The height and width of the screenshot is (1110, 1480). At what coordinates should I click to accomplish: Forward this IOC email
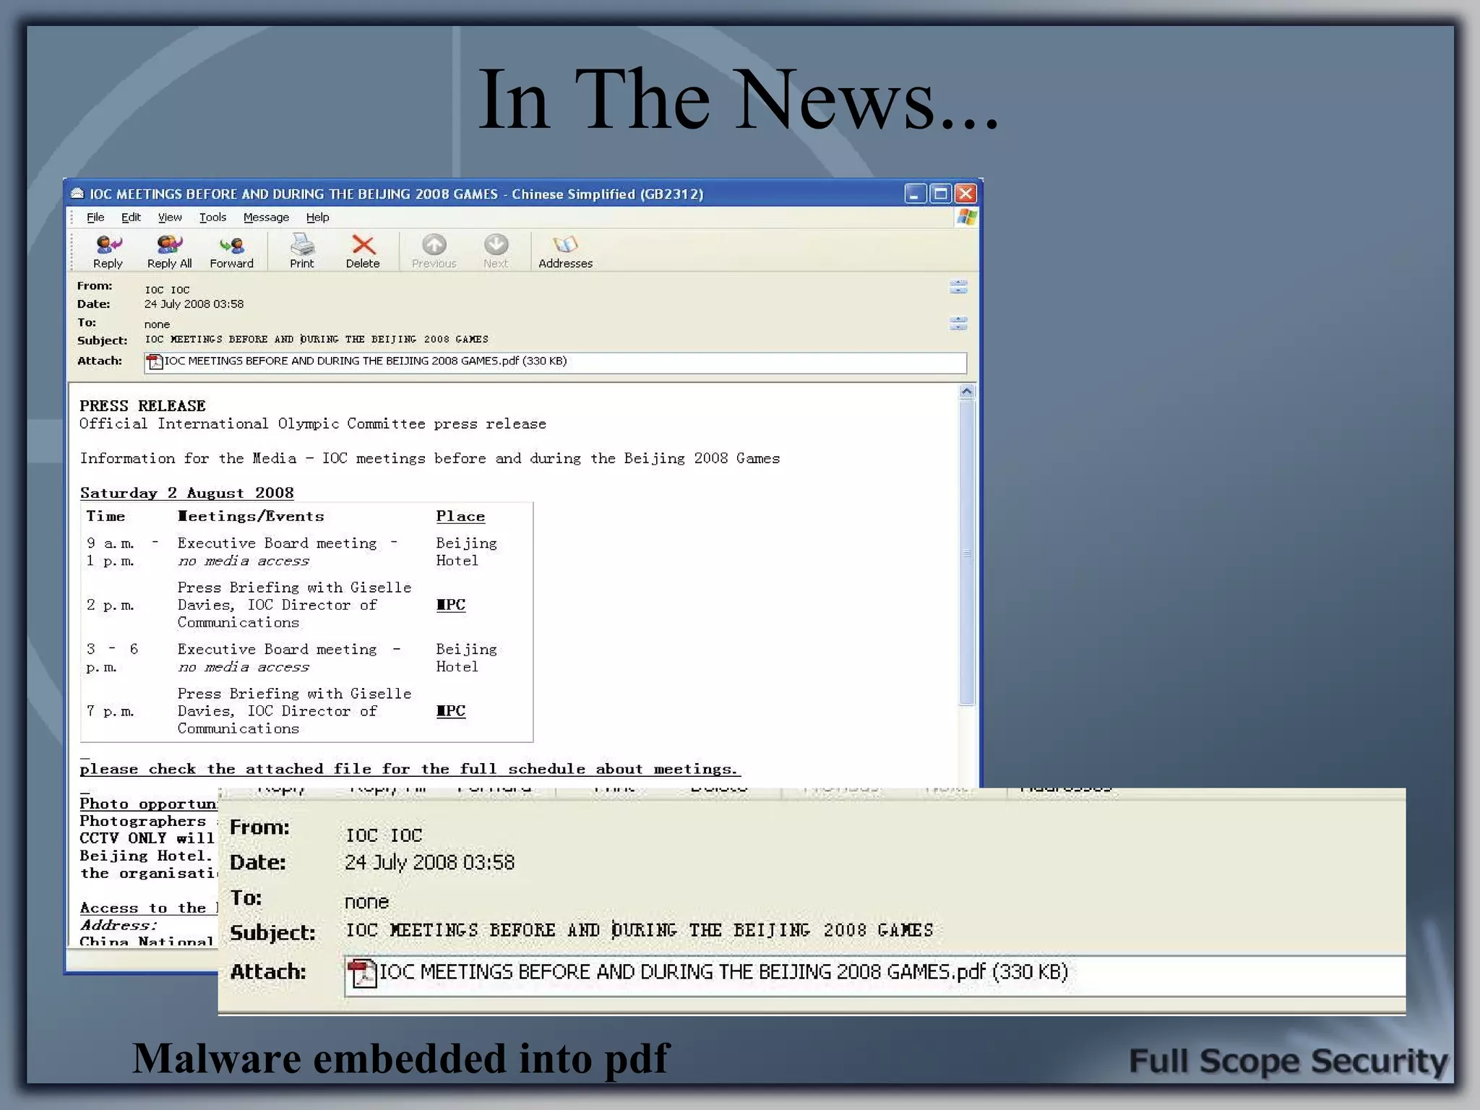point(231,246)
